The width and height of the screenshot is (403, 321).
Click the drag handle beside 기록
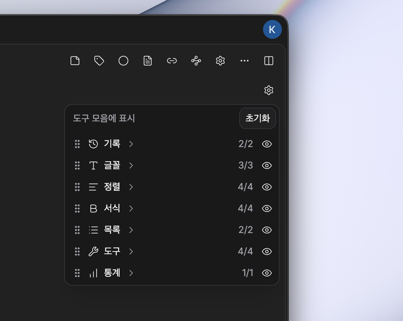pos(77,144)
